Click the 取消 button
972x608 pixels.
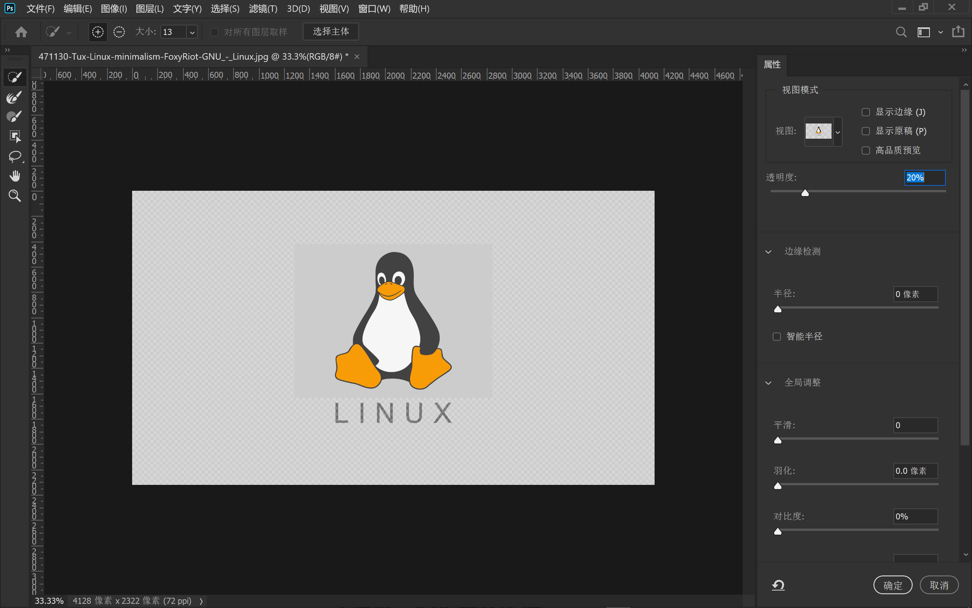click(x=939, y=585)
